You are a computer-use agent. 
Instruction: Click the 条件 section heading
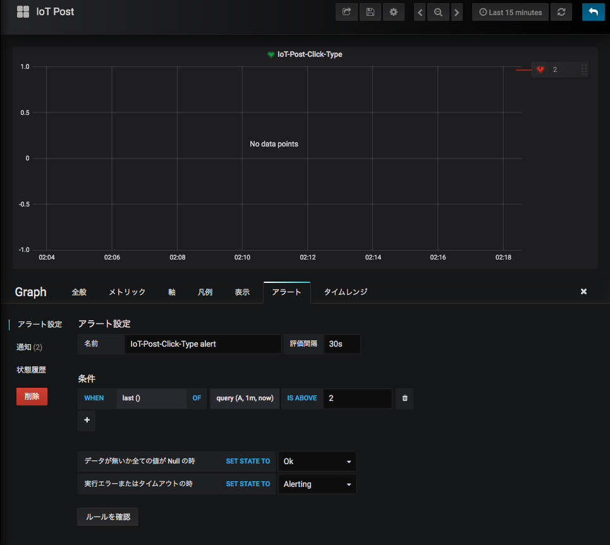click(x=87, y=379)
